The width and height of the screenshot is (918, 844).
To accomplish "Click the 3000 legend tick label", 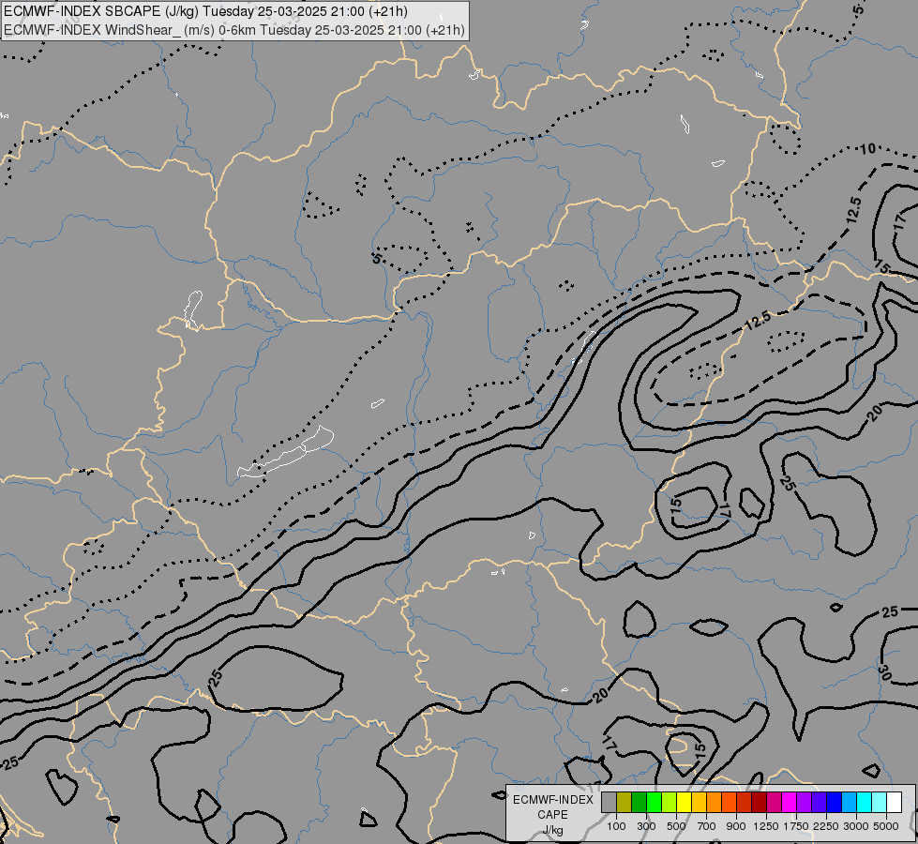I will (856, 826).
